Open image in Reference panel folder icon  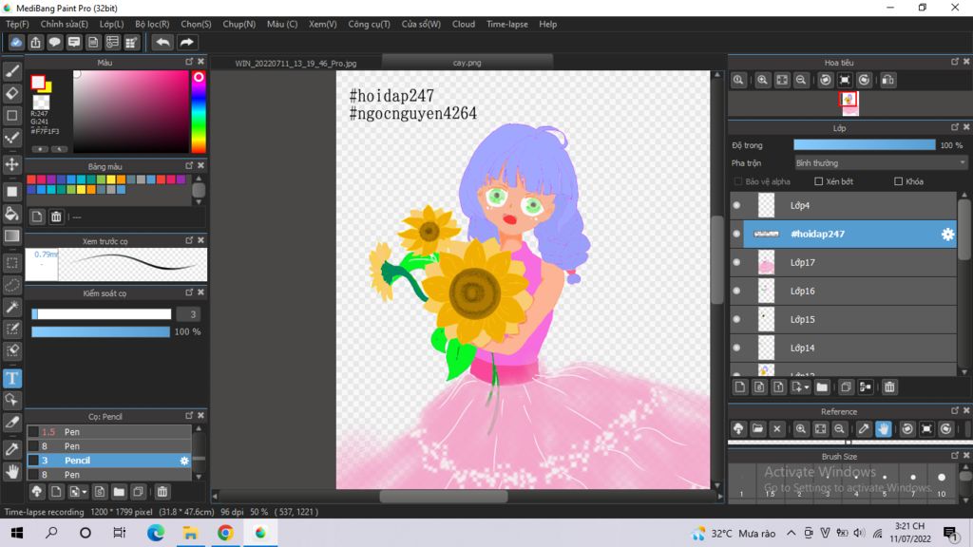click(757, 429)
